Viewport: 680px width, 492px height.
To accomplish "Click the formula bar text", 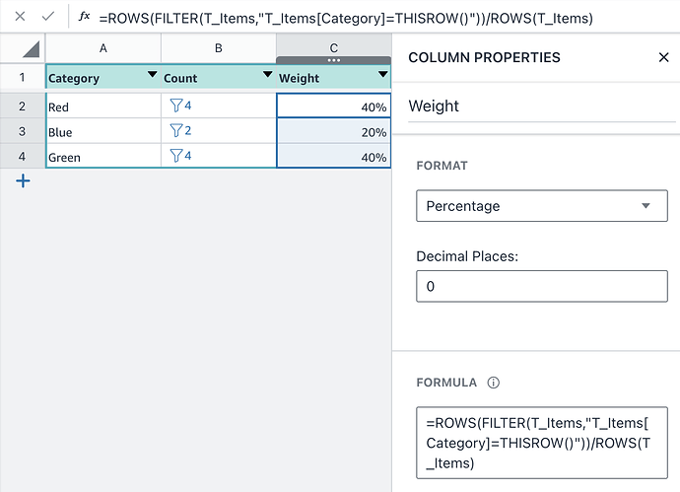I will pyautogui.click(x=345, y=18).
